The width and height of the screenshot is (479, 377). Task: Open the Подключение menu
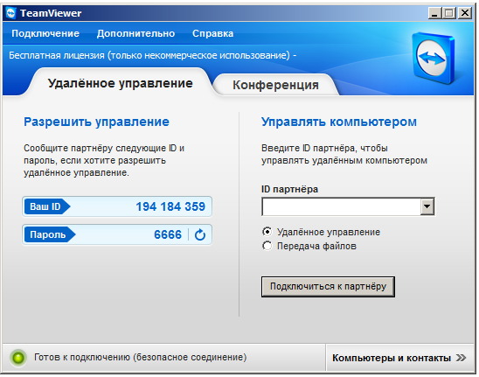(45, 33)
